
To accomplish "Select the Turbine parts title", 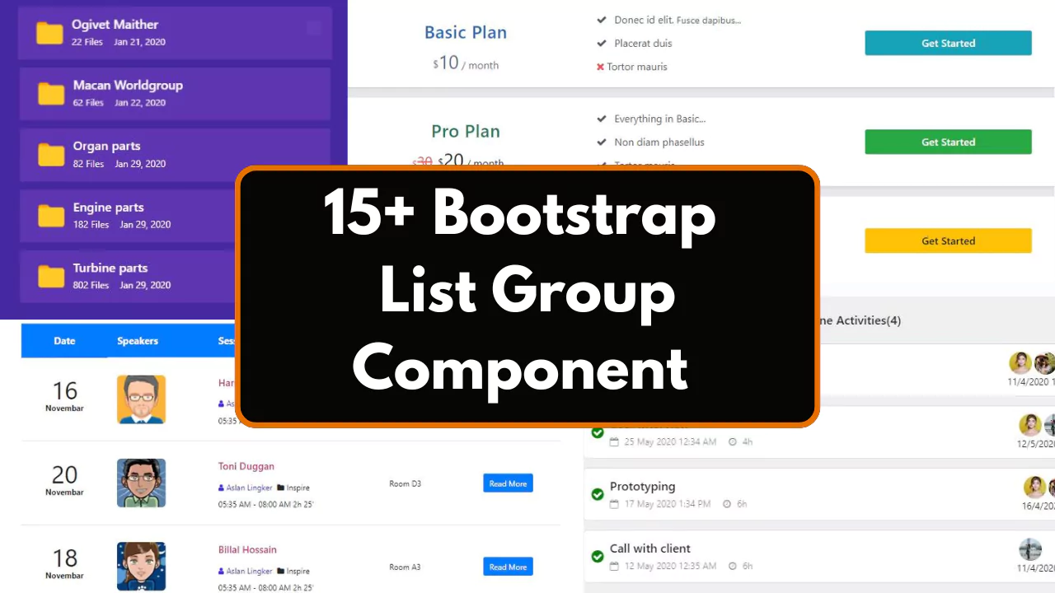I will (x=110, y=268).
